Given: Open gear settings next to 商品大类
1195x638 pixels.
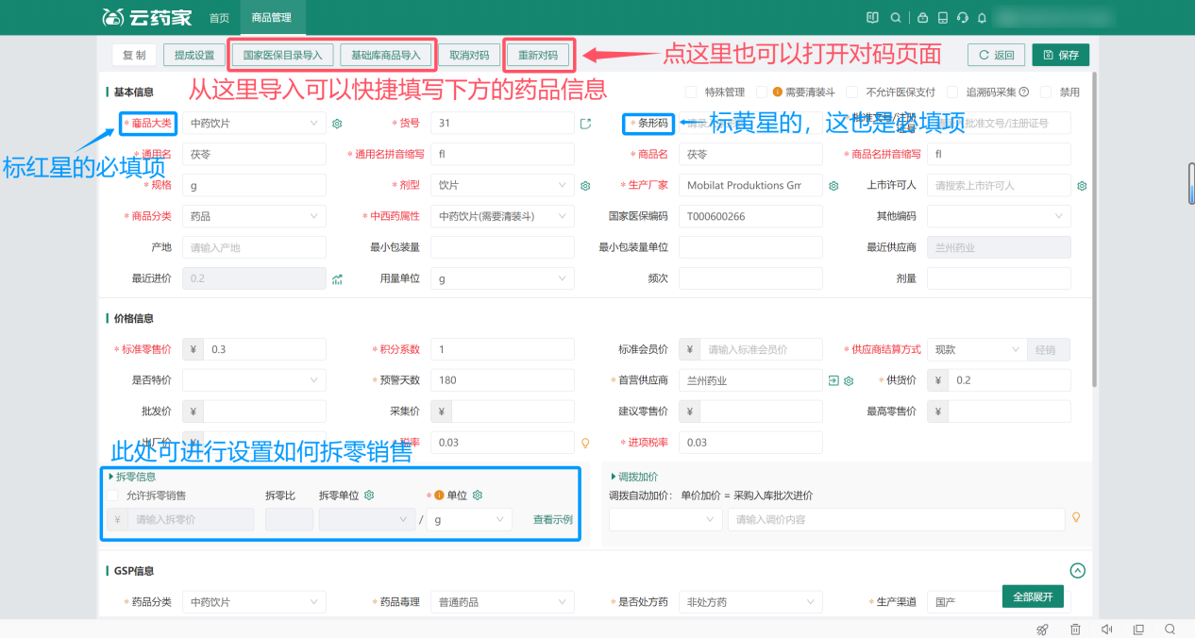Looking at the screenshot, I should click(x=337, y=124).
